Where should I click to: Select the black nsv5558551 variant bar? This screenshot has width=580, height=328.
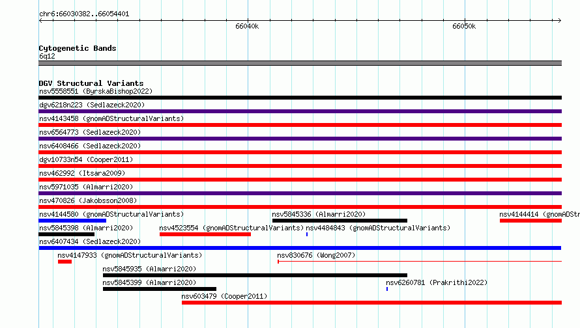(x=300, y=98)
